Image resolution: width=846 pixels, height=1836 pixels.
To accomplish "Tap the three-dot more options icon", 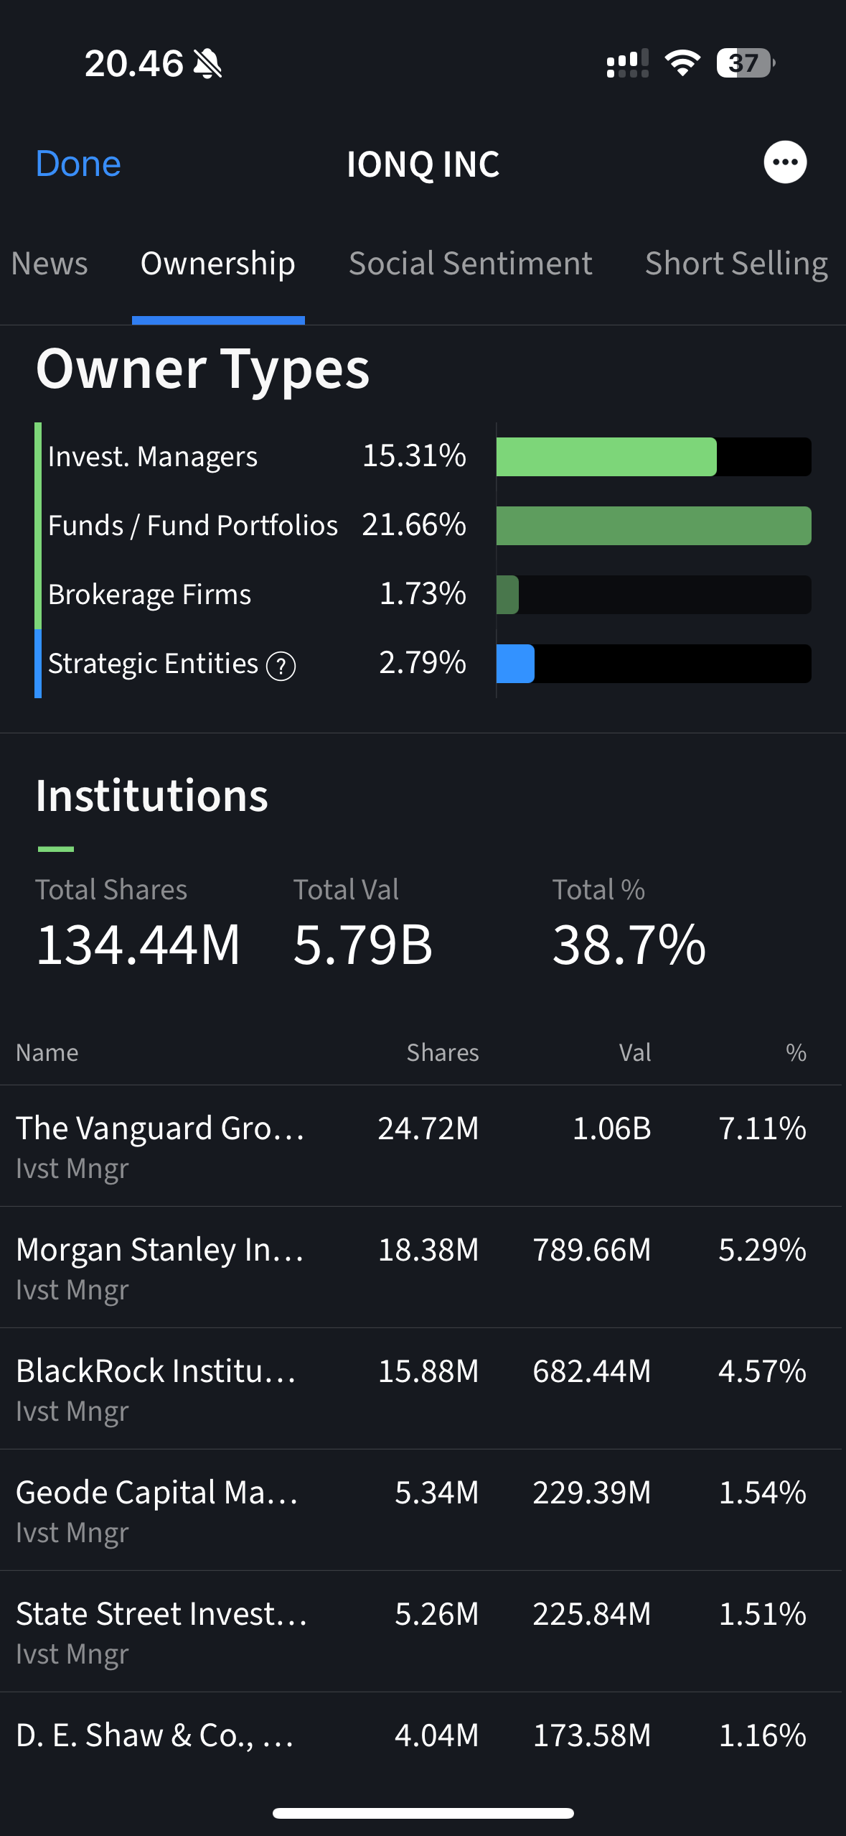I will (x=785, y=162).
